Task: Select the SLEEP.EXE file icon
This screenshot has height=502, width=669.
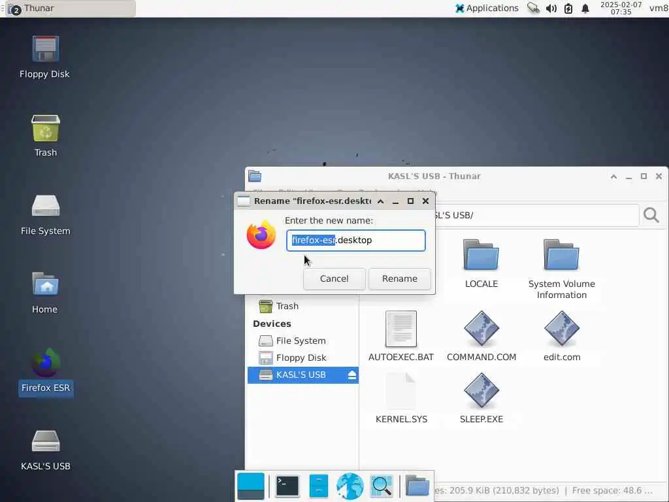Action: point(481,391)
